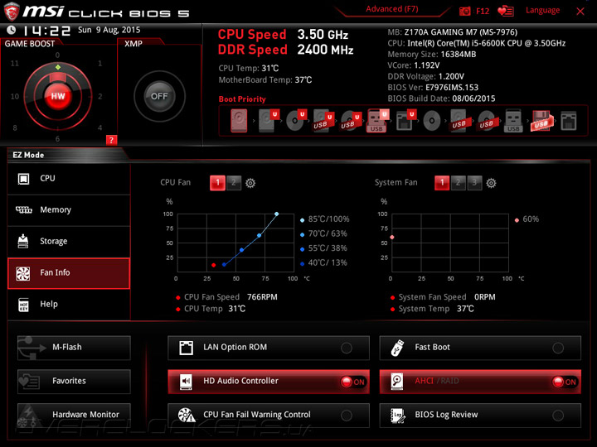Click the Game Boost help question mark

pos(111,140)
